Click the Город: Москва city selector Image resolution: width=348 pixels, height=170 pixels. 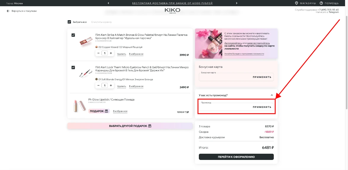(x=14, y=3)
